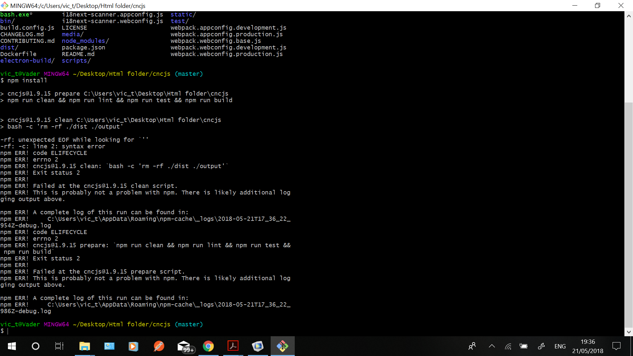Open the Windows Start menu
Viewport: 633px width, 356px height.
tap(12, 346)
